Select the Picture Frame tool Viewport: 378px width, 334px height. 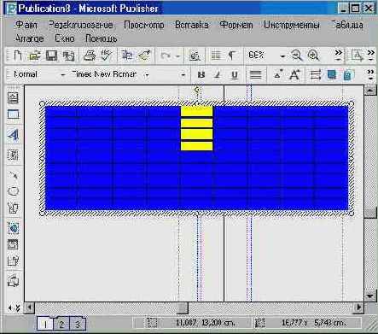[13, 155]
